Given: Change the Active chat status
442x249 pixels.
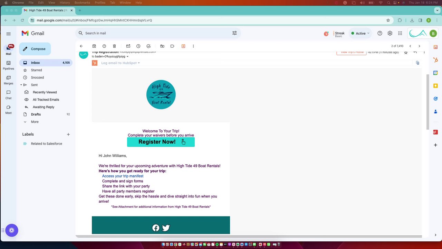Looking at the screenshot, I should (360, 33).
